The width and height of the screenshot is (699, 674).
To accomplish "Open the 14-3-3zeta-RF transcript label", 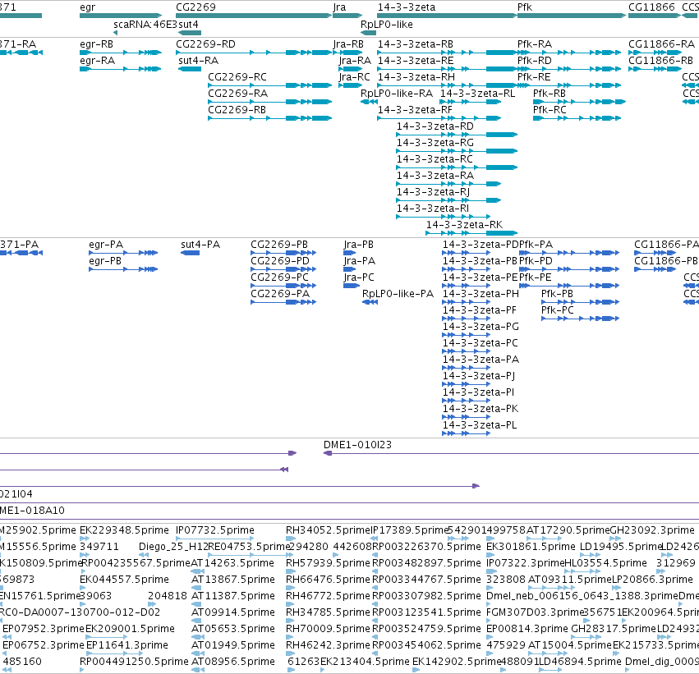I will point(415,110).
